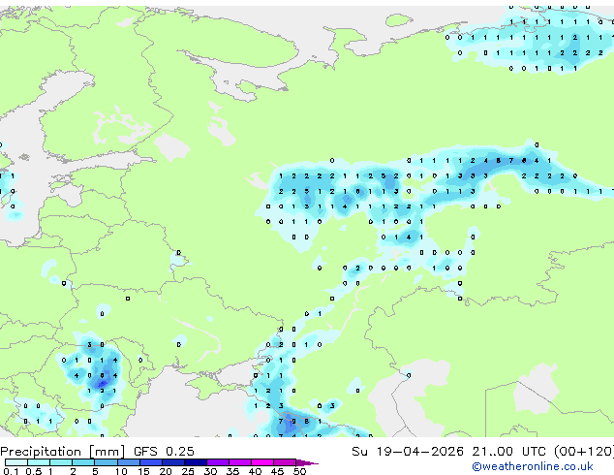Click the "10" legend label
Screen dimensions: 614x475
click(x=121, y=471)
